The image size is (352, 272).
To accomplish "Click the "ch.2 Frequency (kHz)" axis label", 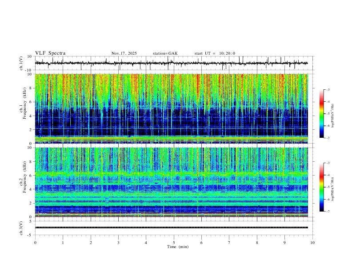I will pyautogui.click(x=23, y=176).
